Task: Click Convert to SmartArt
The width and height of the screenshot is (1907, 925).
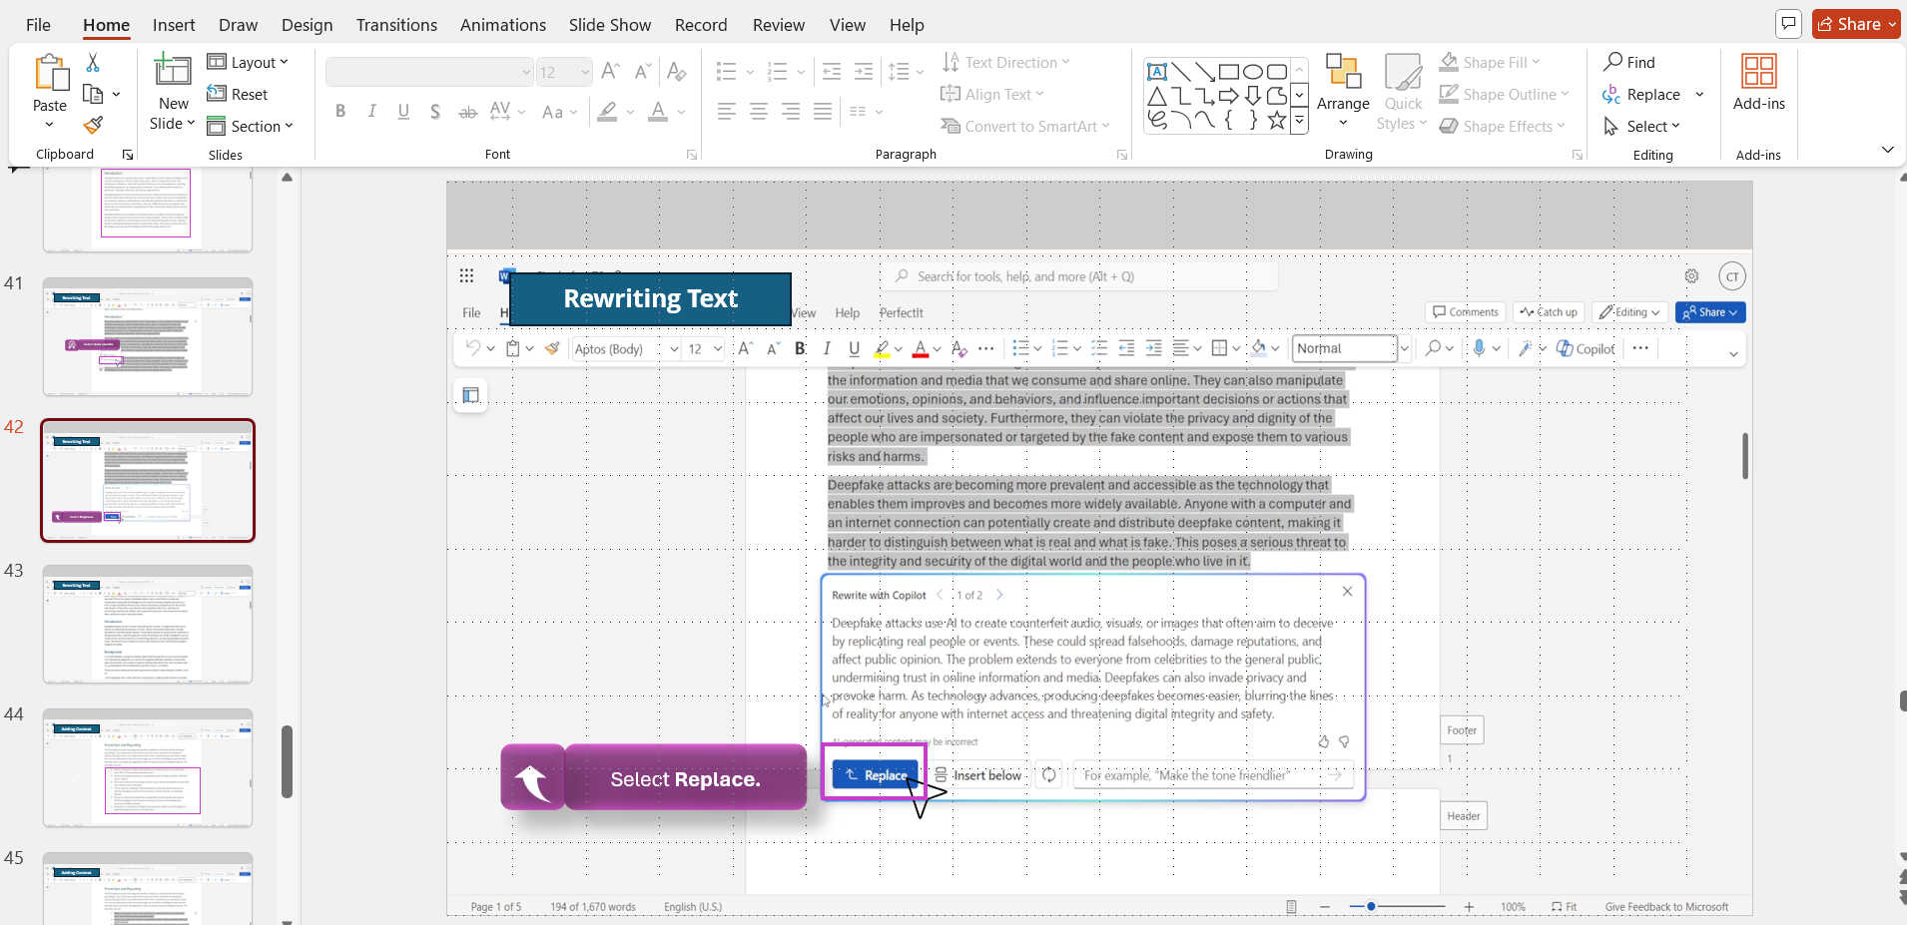Action: 1025,126
